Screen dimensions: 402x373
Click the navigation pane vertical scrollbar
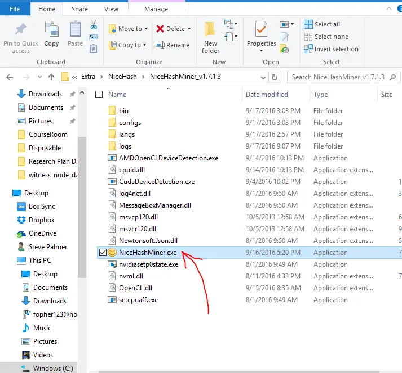tap(82, 207)
